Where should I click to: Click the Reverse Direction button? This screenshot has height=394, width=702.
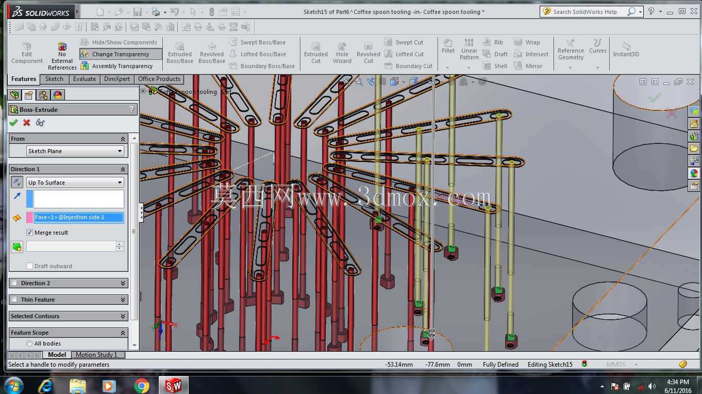tap(17, 182)
